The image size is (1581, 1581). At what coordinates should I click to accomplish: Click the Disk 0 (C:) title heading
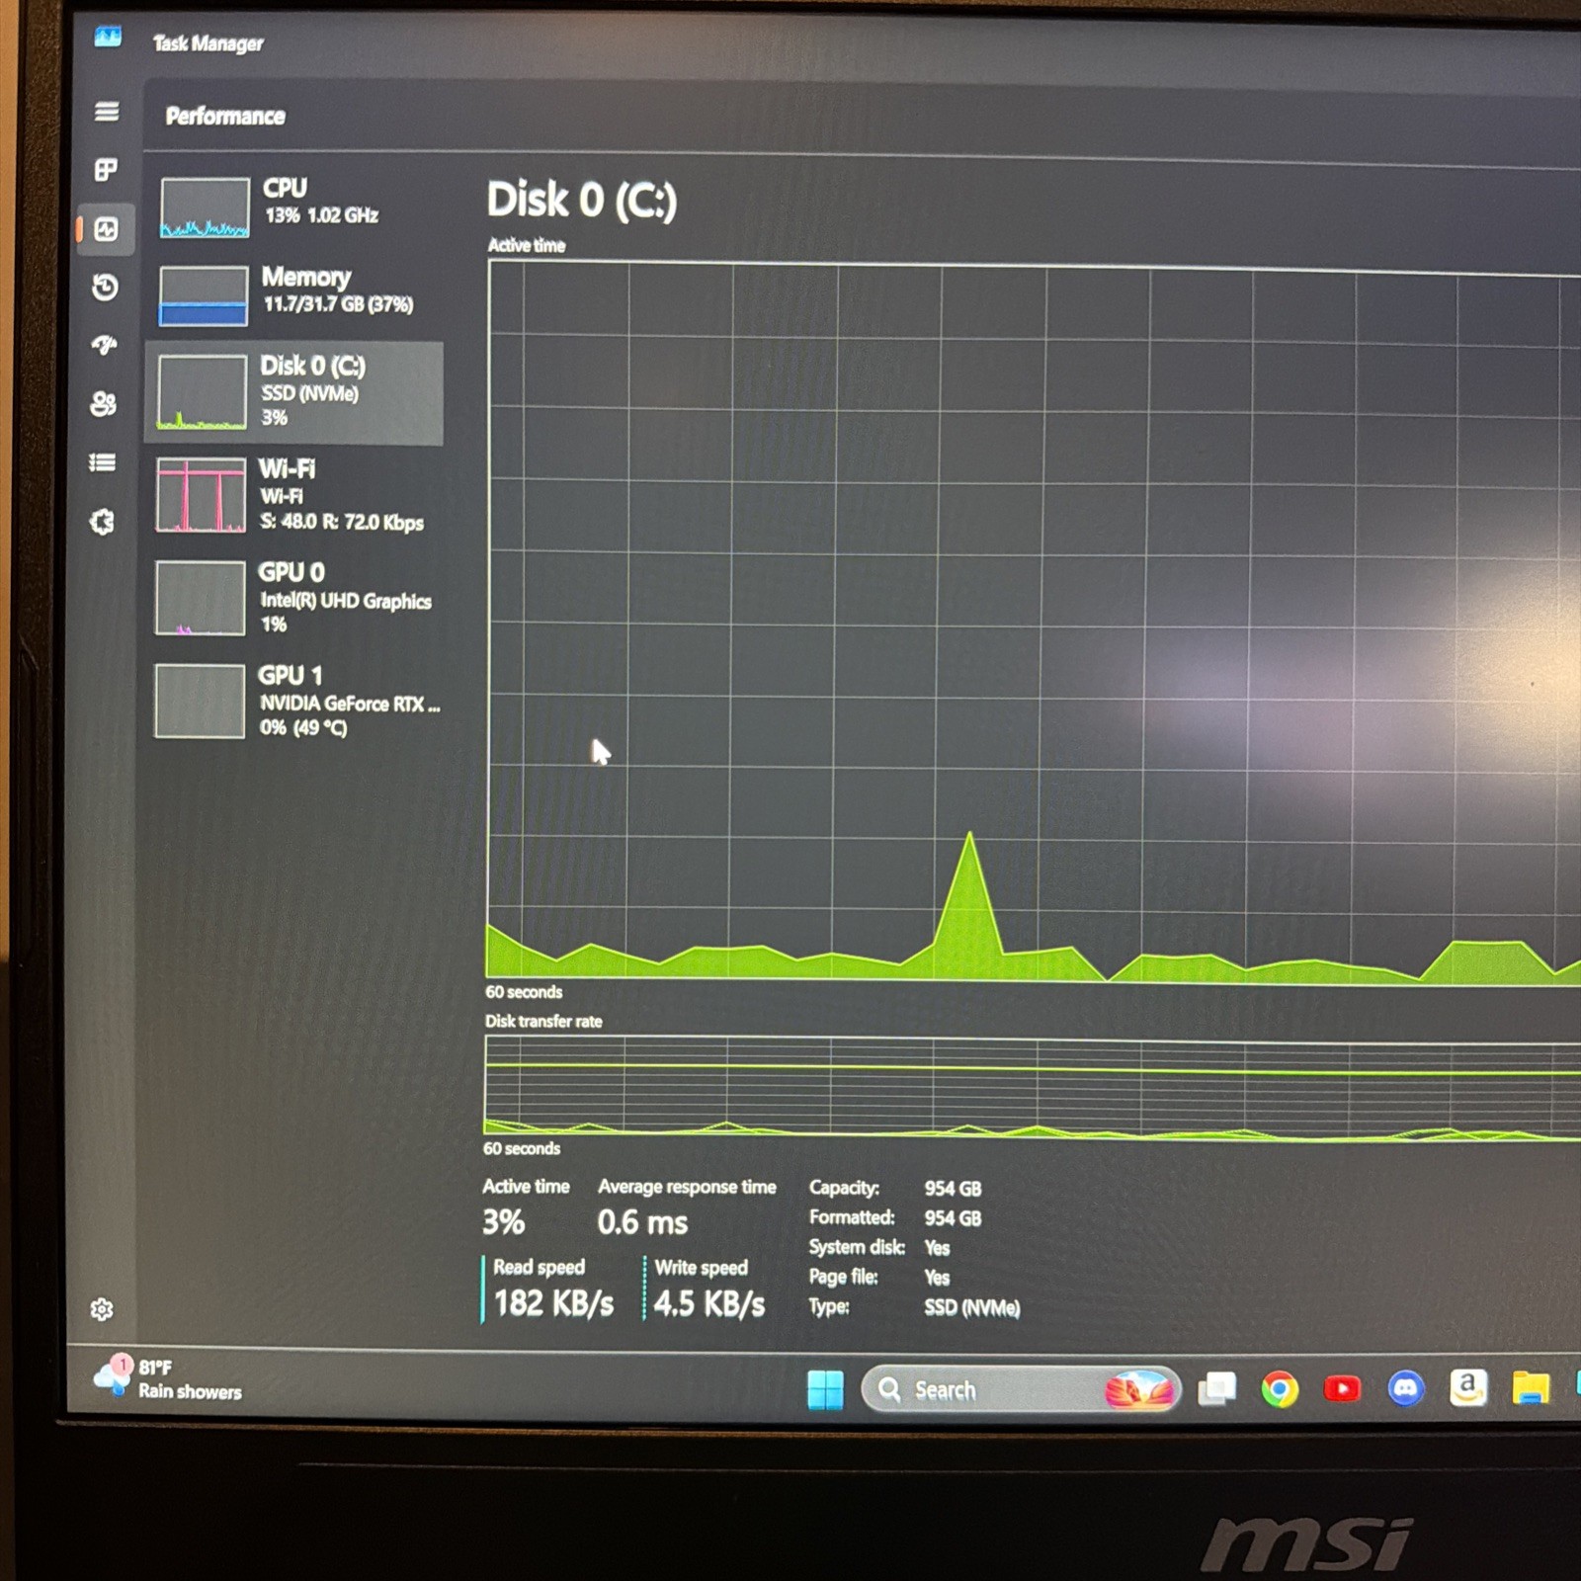tap(582, 201)
